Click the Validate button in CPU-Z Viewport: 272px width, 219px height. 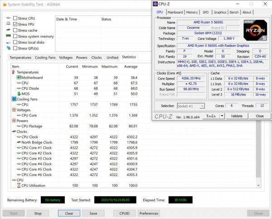(x=237, y=116)
